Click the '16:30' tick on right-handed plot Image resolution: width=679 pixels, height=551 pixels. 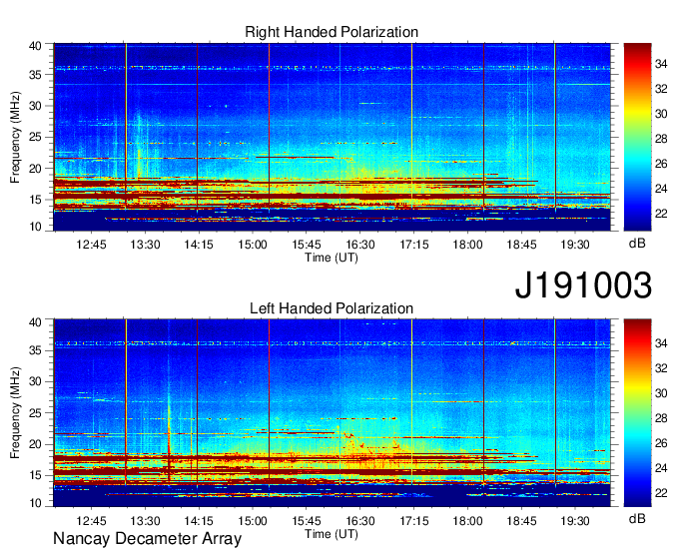359,245
